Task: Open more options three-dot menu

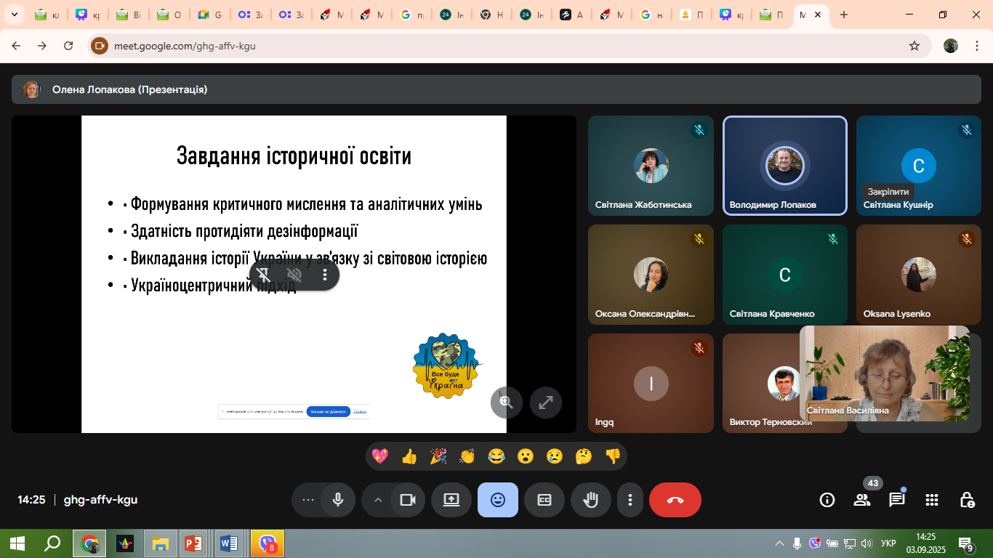Action: click(x=630, y=500)
